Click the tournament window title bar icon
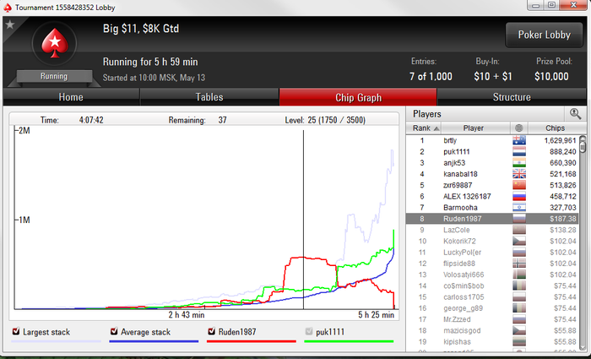Viewport: 591px width, 359px height. tap(8, 7)
